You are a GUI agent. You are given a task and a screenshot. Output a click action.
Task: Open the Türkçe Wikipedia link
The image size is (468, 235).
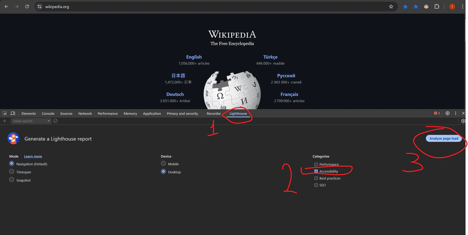pyautogui.click(x=270, y=57)
